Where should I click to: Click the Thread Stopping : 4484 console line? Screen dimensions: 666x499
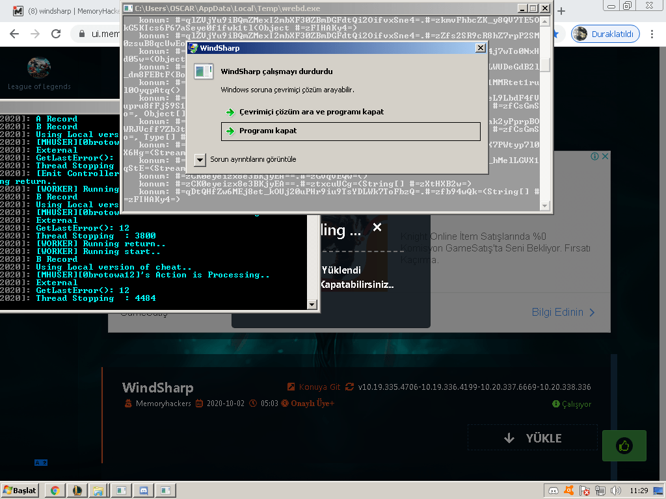[x=96, y=298]
